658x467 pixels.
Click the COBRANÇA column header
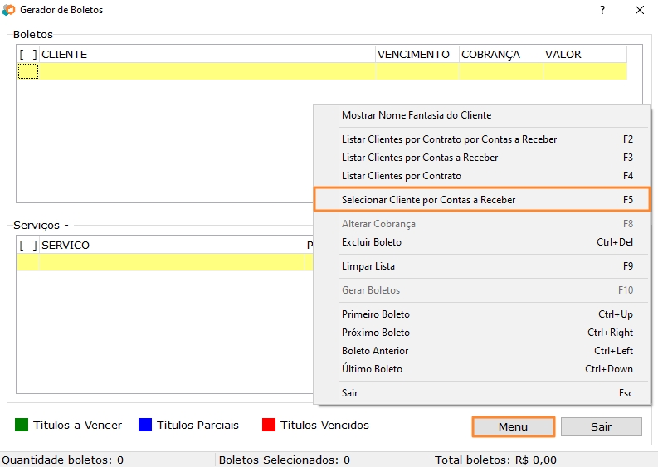(501, 55)
